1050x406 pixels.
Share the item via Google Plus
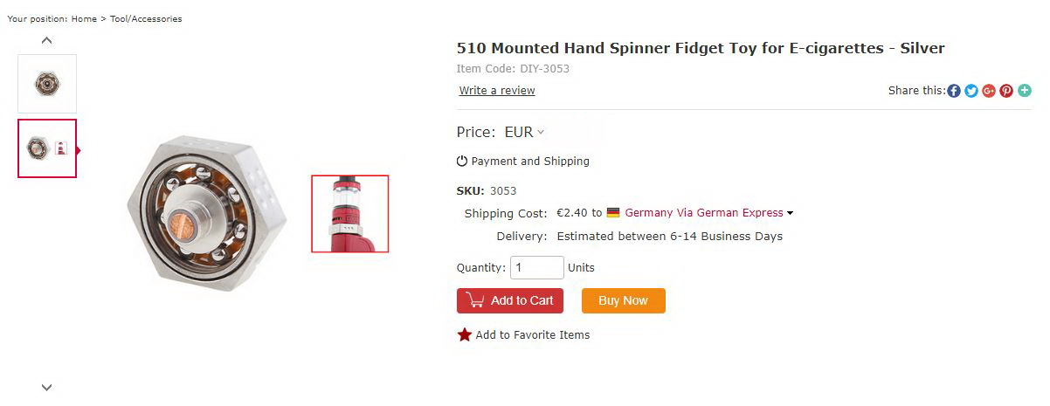pyautogui.click(x=989, y=91)
